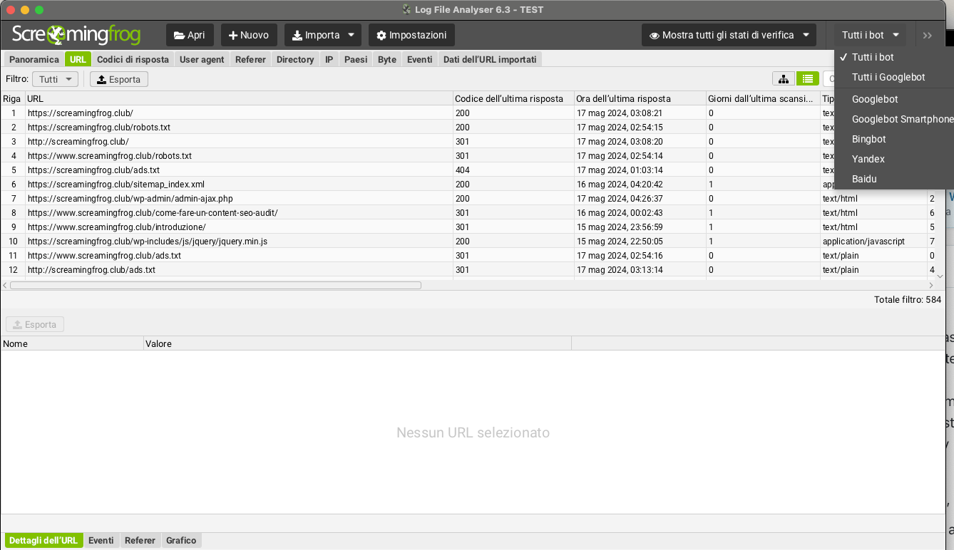Select the green list view icon
The width and height of the screenshot is (954, 550).
coord(807,78)
